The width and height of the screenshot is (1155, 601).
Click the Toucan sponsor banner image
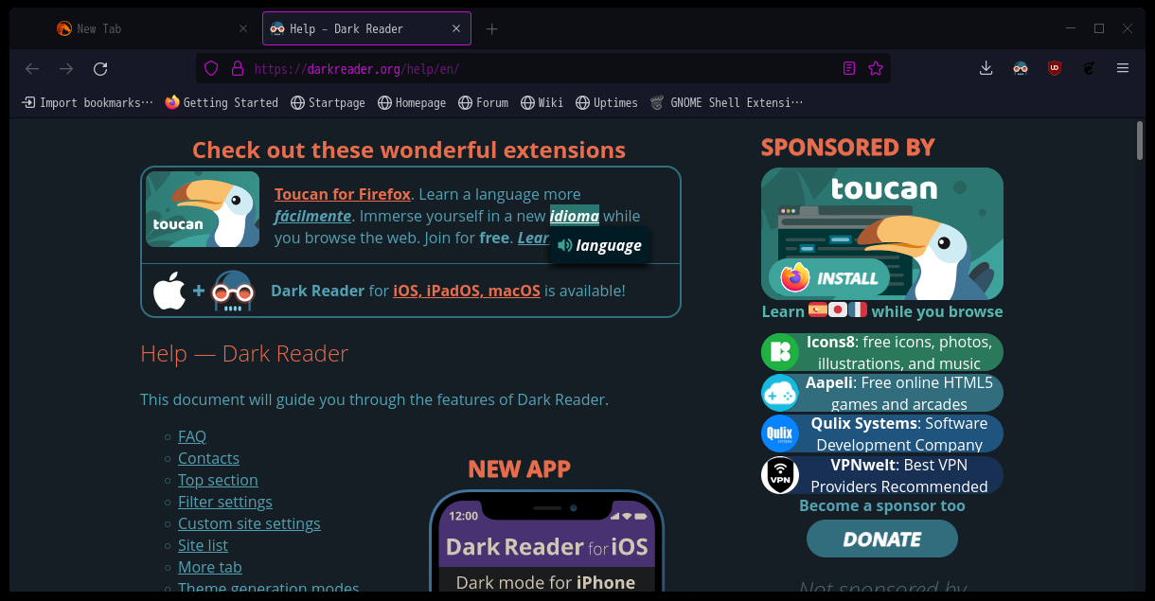click(x=882, y=234)
